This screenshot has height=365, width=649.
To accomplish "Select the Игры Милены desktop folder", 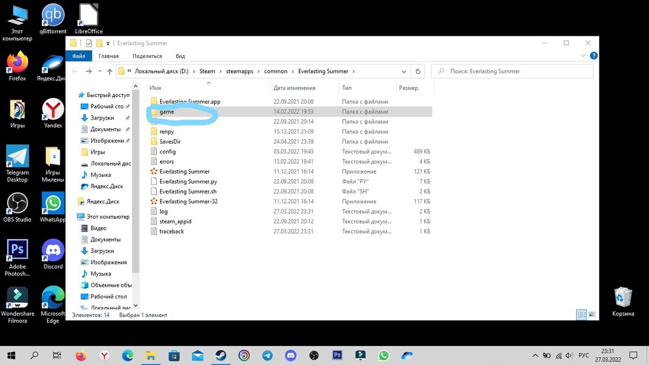I will tap(53, 164).
